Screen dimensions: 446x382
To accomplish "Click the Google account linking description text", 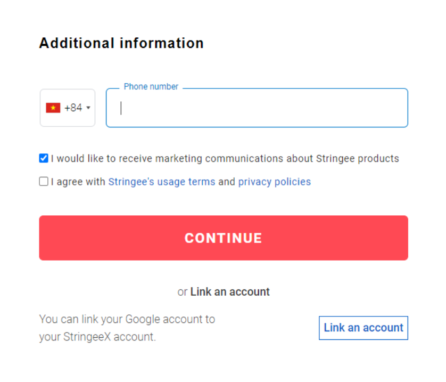I will pos(127,320).
